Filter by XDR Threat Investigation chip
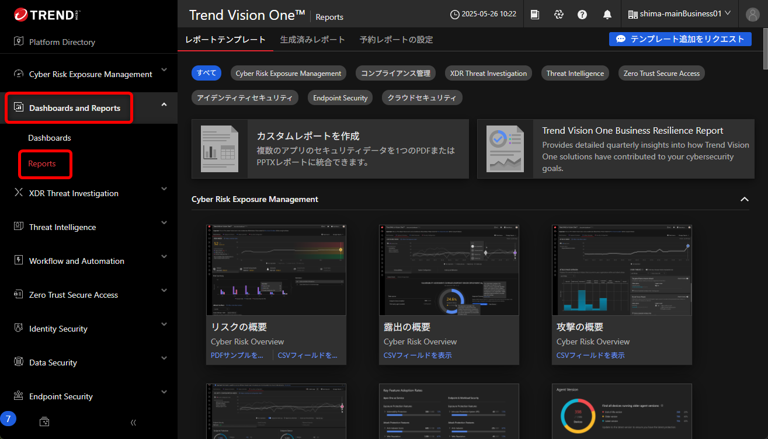The width and height of the screenshot is (768, 439). pos(488,73)
